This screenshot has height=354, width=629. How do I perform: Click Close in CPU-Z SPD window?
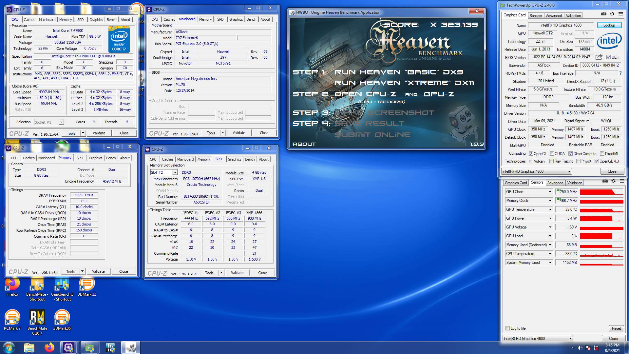(262, 273)
